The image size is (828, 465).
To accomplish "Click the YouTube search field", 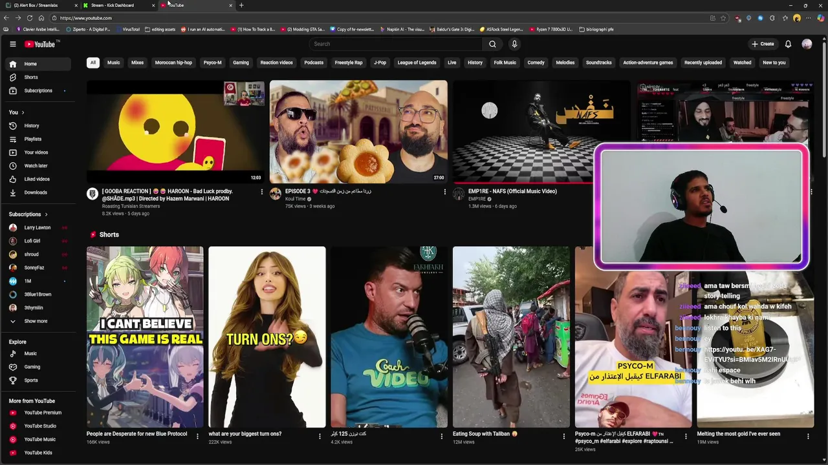I will coord(395,44).
